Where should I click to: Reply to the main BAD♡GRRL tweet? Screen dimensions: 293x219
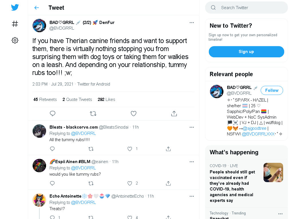pyautogui.click(x=53, y=113)
